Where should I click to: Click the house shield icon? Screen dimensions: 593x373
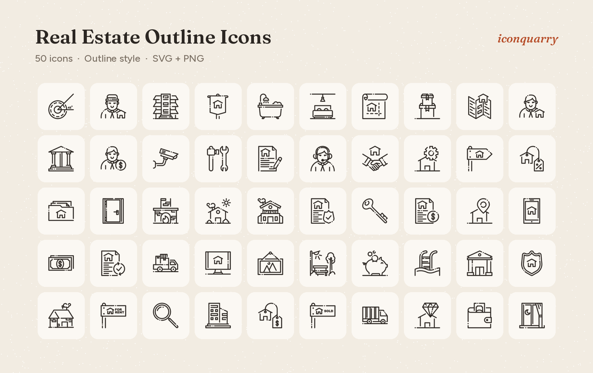click(532, 263)
